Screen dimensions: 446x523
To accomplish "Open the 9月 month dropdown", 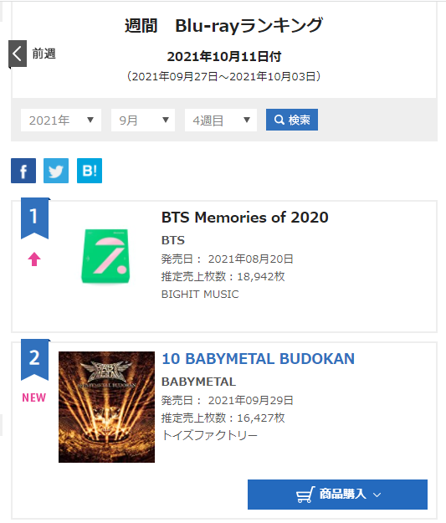I will 143,120.
